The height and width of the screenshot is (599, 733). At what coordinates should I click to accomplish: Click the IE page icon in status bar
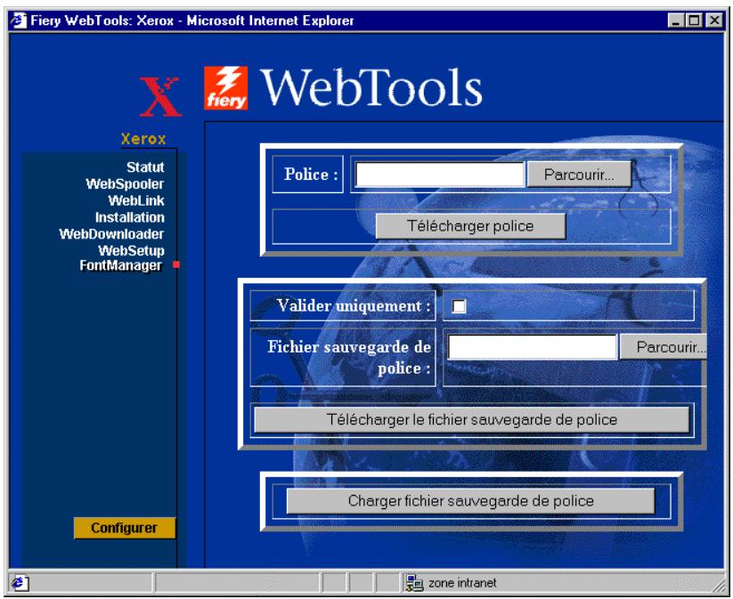point(20,583)
